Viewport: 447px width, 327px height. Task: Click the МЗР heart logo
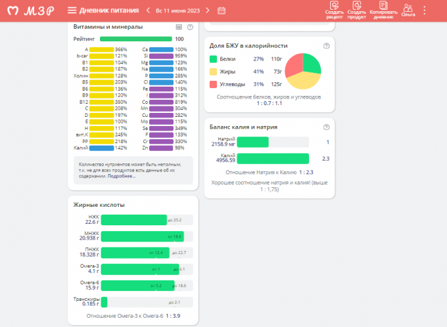pos(13,11)
